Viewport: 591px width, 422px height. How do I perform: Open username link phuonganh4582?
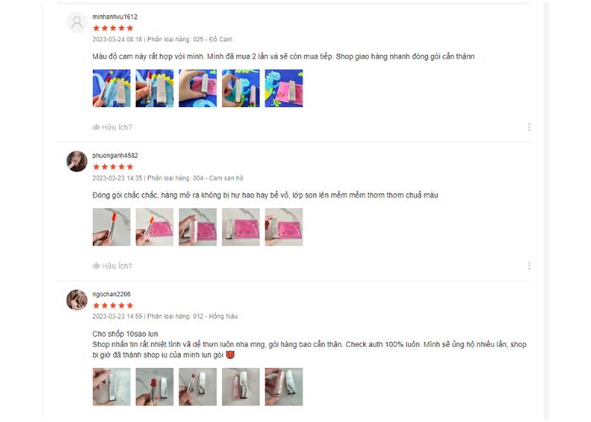[x=115, y=155]
